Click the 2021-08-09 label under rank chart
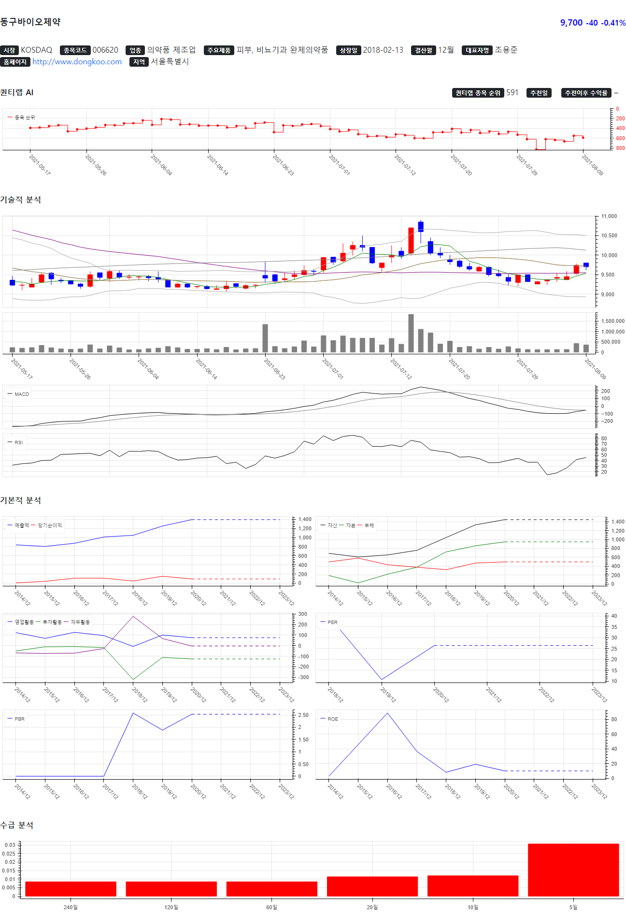This screenshot has height=915, width=626. click(x=592, y=165)
